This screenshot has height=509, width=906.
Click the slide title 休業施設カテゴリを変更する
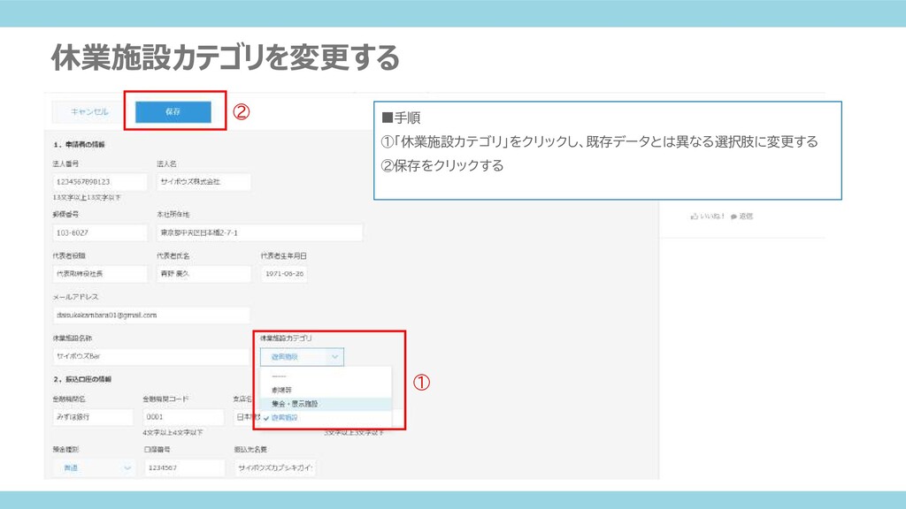click(226, 57)
